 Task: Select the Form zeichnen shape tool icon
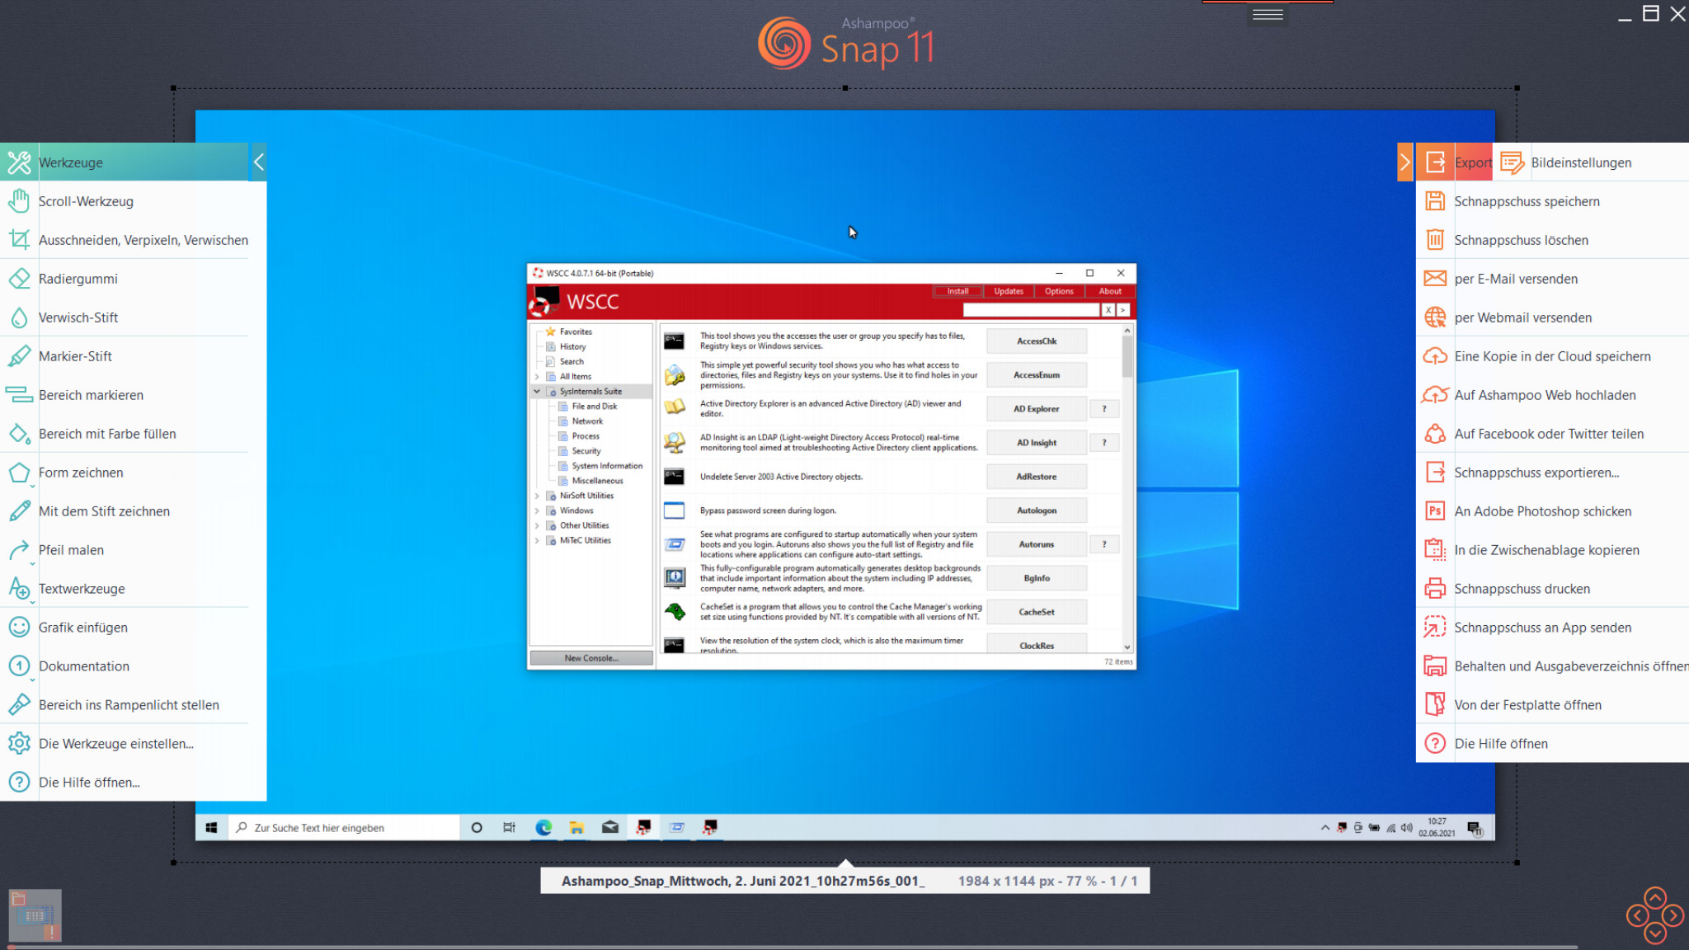19,473
